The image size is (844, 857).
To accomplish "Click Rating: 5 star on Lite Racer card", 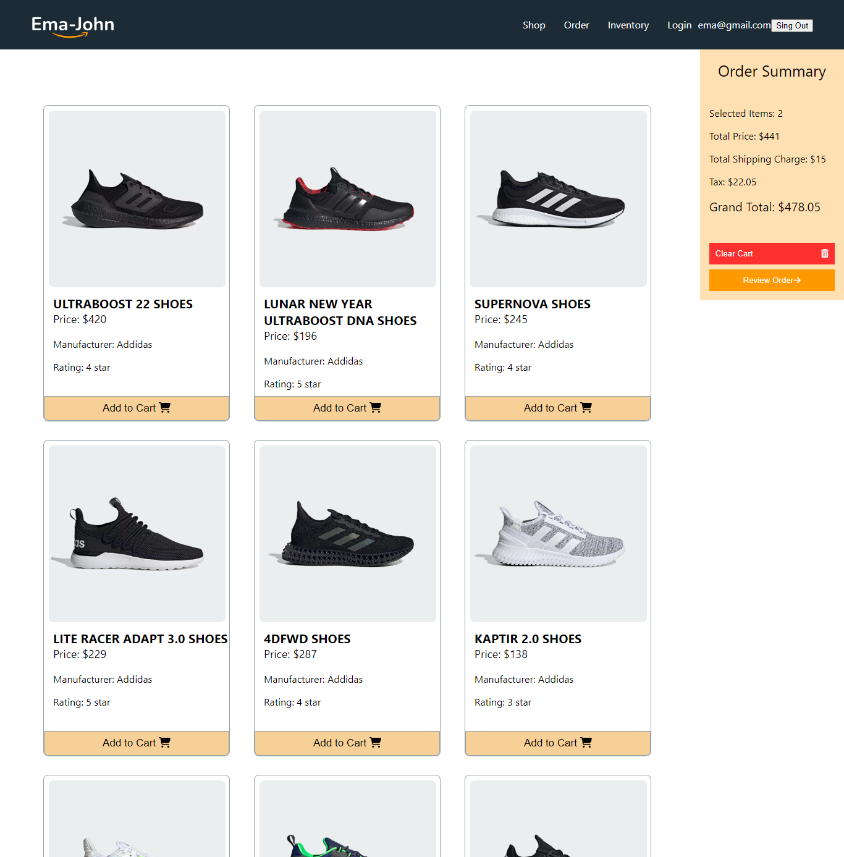I will [x=82, y=703].
